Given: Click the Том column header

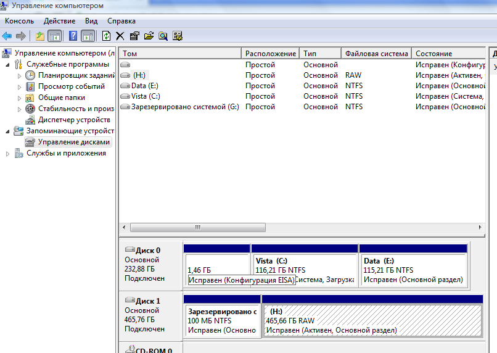Looking at the screenshot, I should (180, 54).
